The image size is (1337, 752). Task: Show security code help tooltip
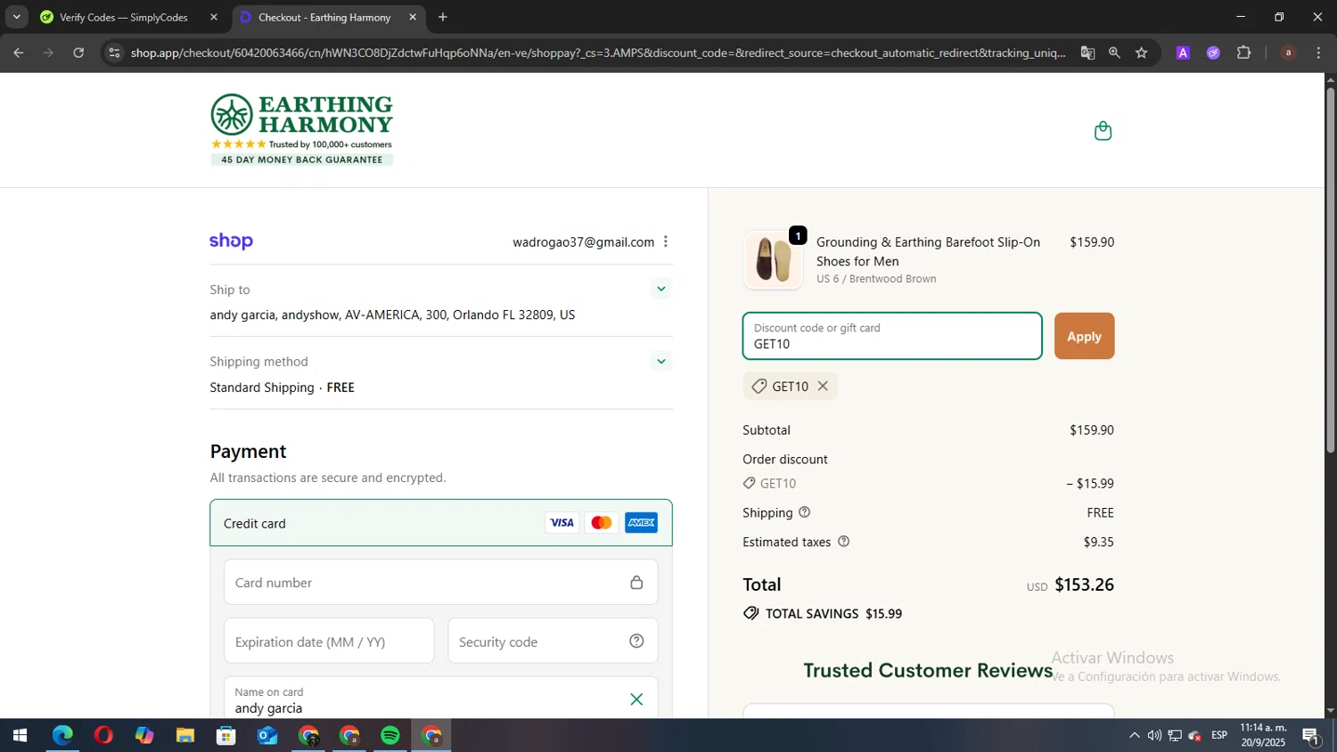(x=636, y=641)
